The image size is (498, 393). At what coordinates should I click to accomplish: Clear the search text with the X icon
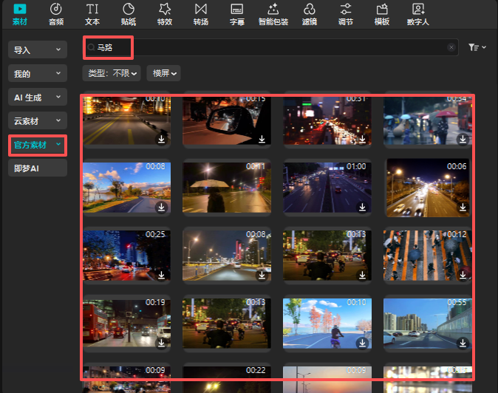coord(451,47)
